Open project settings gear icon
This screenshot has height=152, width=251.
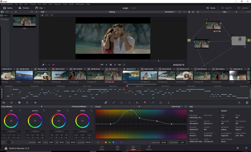[x=246, y=148]
